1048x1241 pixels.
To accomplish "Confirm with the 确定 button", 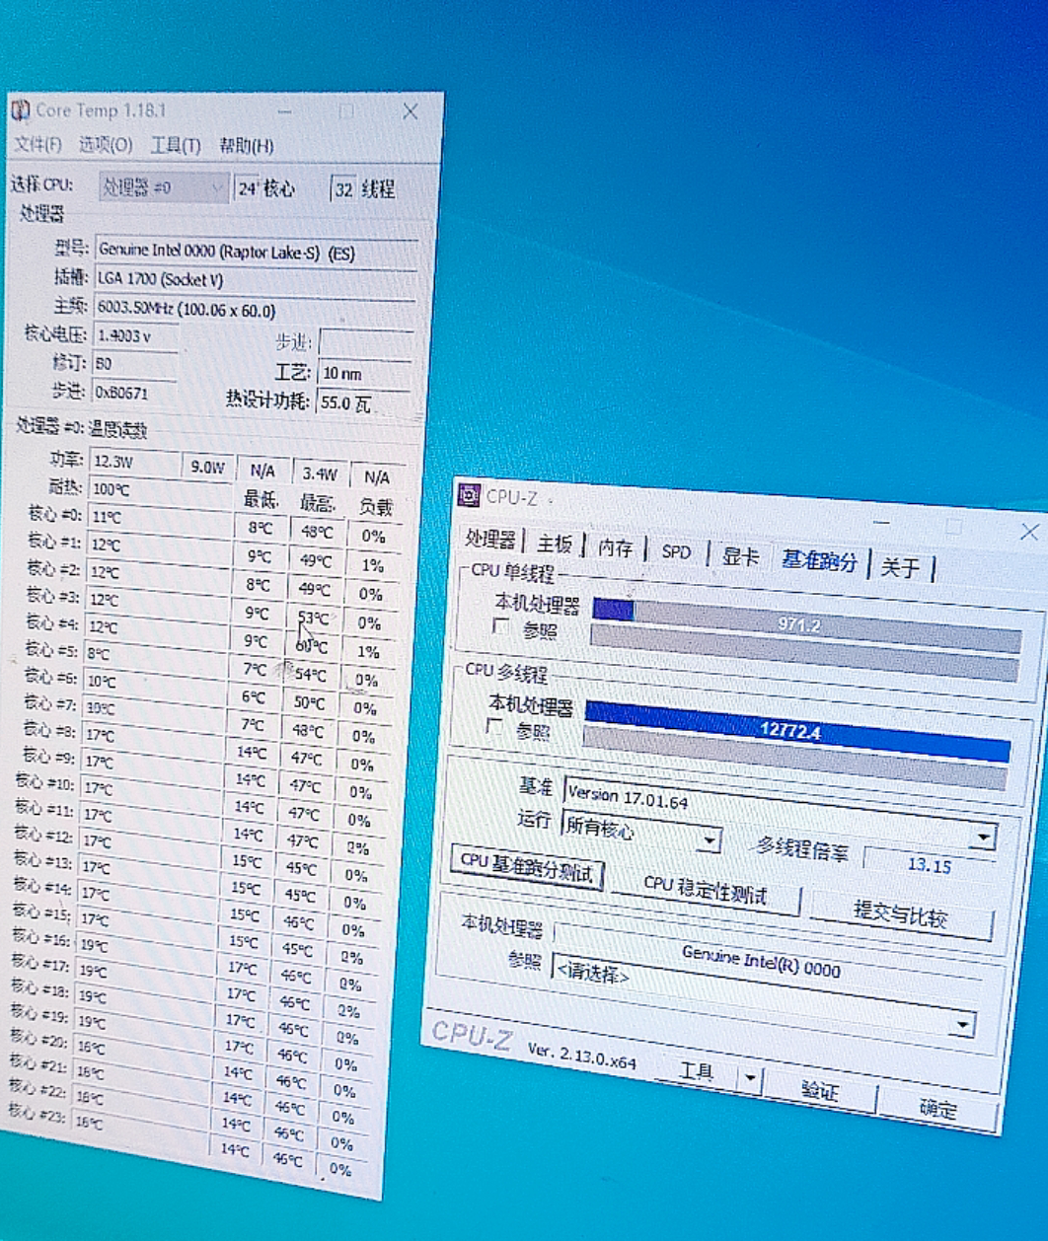I will (938, 1108).
